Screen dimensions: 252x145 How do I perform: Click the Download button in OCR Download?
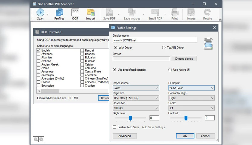point(104,98)
